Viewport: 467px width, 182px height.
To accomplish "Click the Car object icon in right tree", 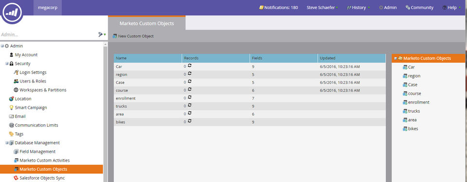I will pos(405,67).
